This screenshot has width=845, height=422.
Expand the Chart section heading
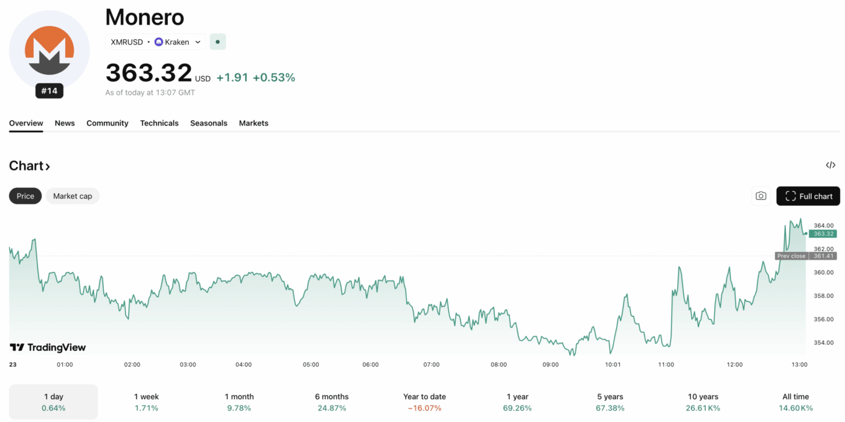30,166
